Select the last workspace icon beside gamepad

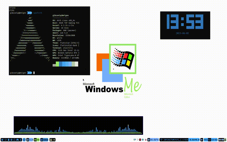point(20,140)
